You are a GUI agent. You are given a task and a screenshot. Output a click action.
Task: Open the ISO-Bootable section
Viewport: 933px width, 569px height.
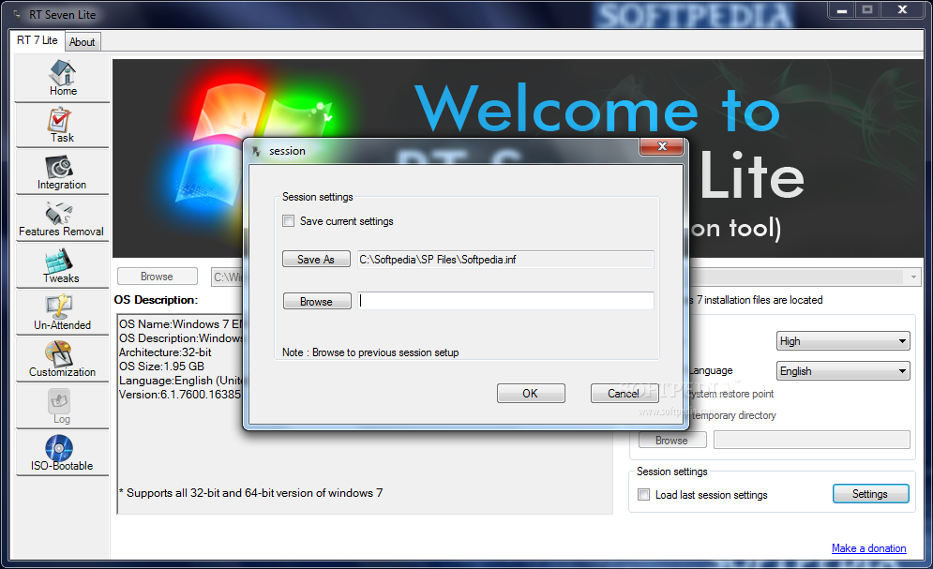coord(63,453)
